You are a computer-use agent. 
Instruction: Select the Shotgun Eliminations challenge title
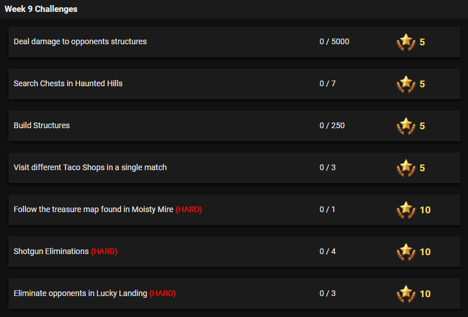(x=51, y=251)
